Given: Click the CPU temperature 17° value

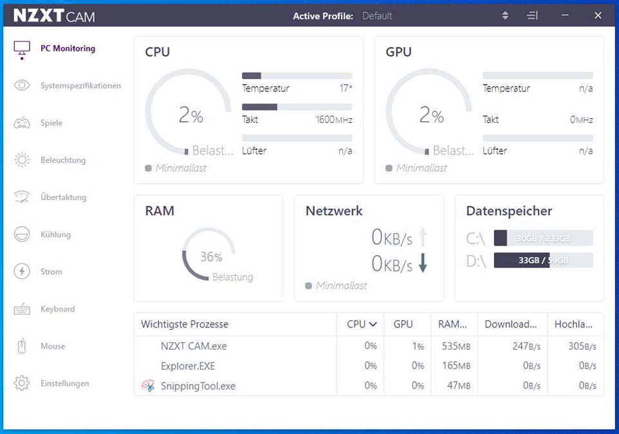Looking at the screenshot, I should click(x=346, y=88).
